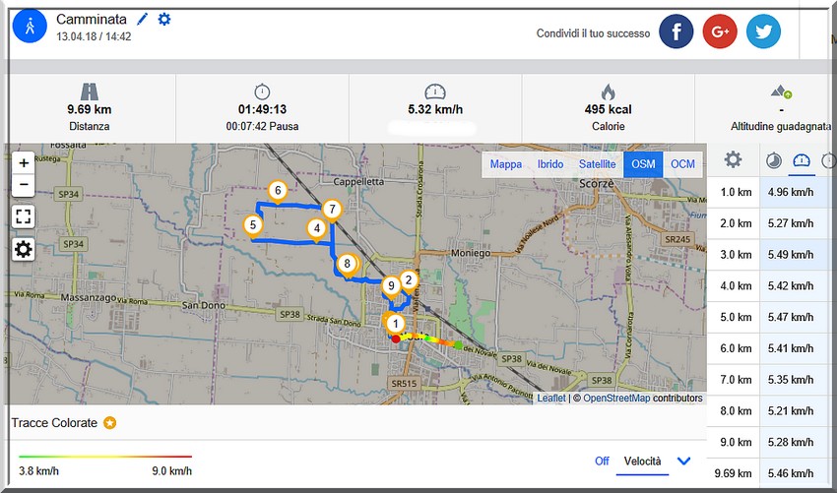Click the 5.49 km/h speed value
Viewport: 837px width, 493px height.
tap(791, 255)
